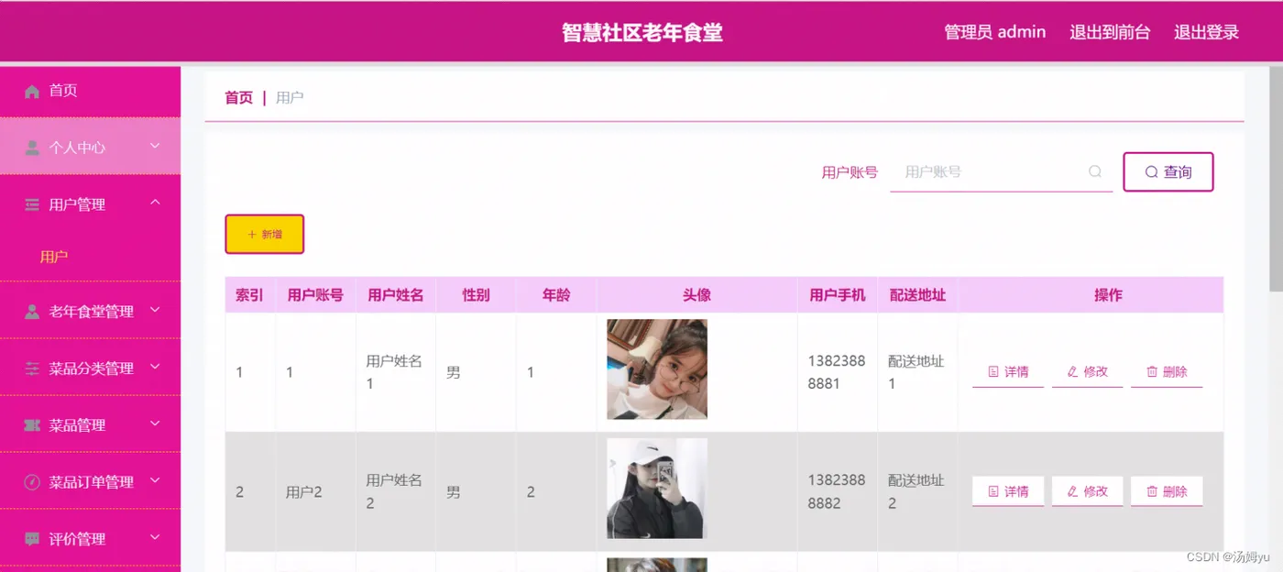The image size is (1283, 572).
Task: Click the 用户姓名 column header
Action: (396, 295)
